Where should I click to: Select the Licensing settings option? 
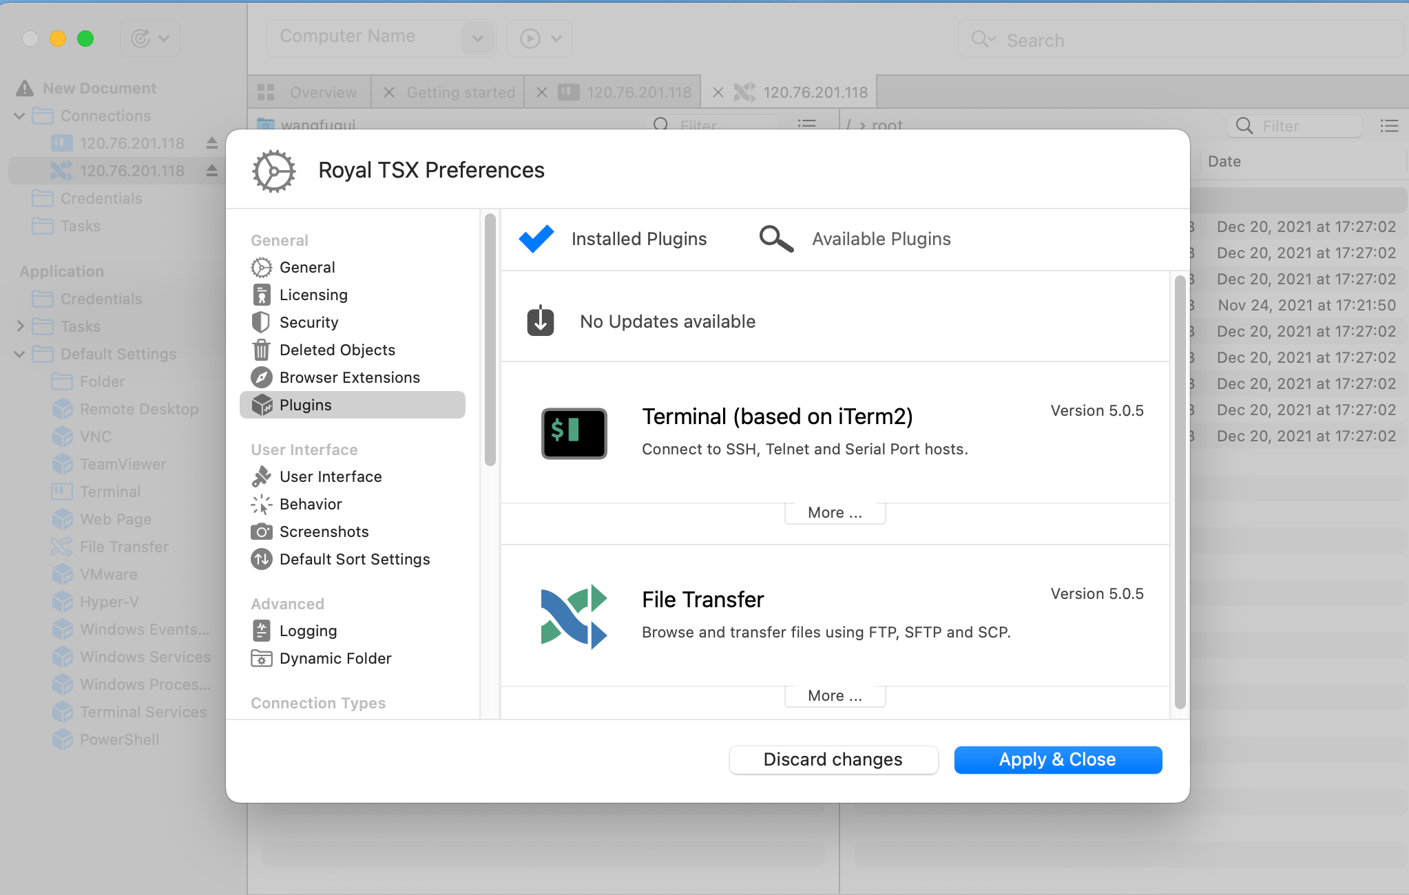(313, 295)
